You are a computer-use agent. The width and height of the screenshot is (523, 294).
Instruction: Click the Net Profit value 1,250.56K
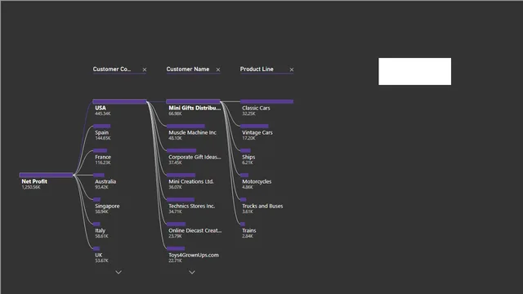click(x=31, y=187)
